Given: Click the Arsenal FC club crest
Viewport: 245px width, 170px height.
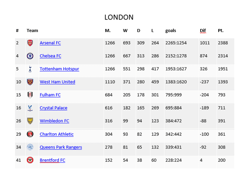Looking at the screenshot, I should (x=30, y=43).
